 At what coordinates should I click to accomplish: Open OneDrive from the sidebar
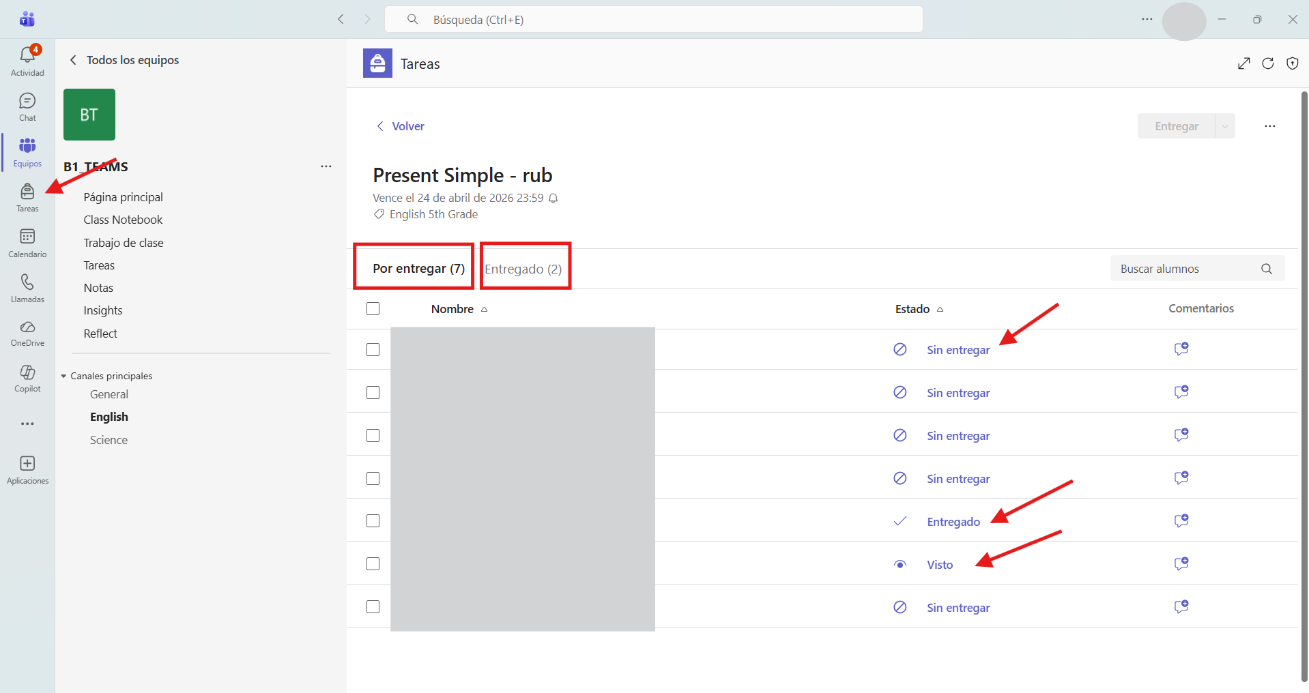(x=27, y=334)
